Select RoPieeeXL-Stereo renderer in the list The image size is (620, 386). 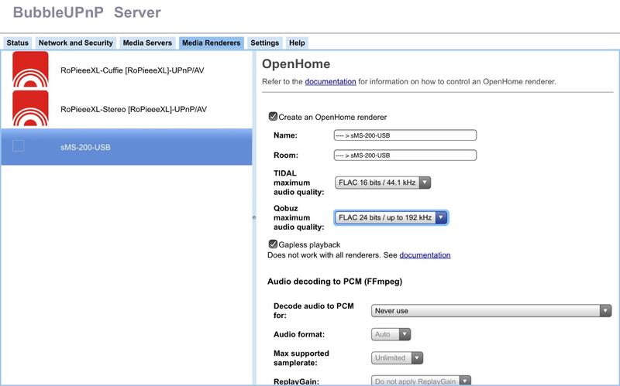pyautogui.click(x=133, y=109)
